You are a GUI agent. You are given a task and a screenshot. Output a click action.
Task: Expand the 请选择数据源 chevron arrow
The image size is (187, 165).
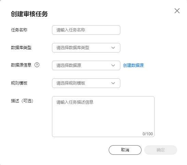(113, 65)
